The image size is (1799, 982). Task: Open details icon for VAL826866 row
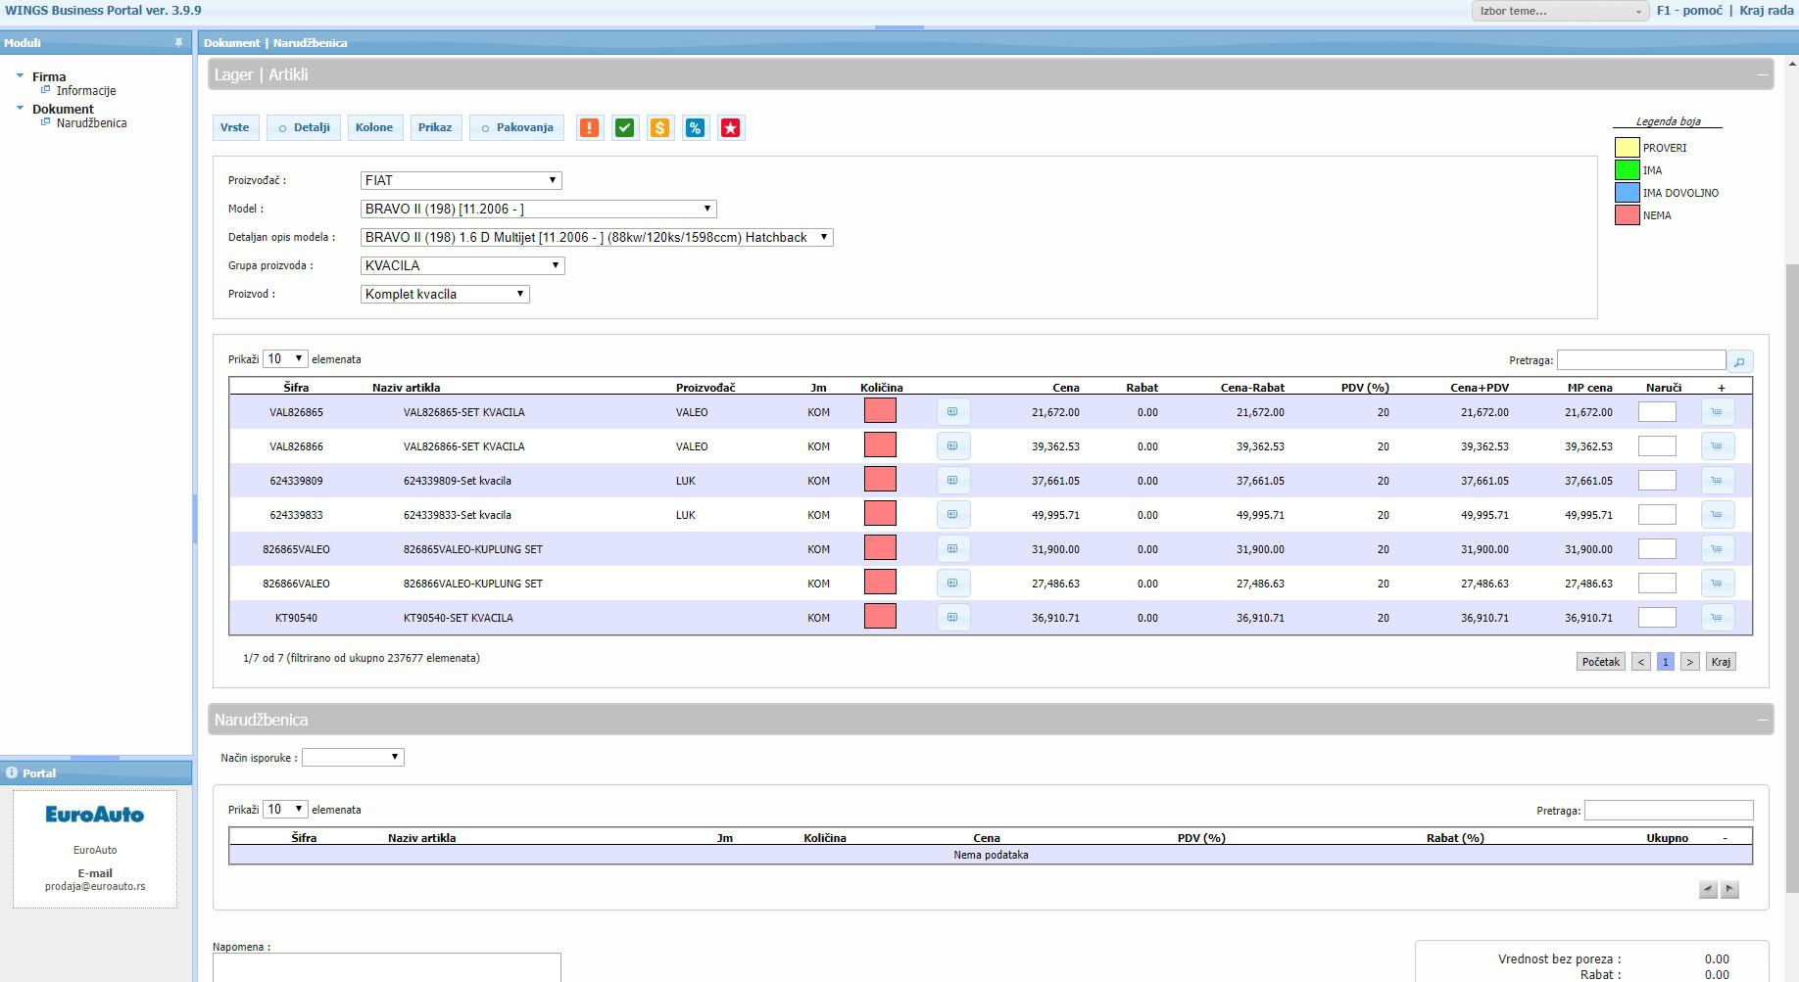953,446
